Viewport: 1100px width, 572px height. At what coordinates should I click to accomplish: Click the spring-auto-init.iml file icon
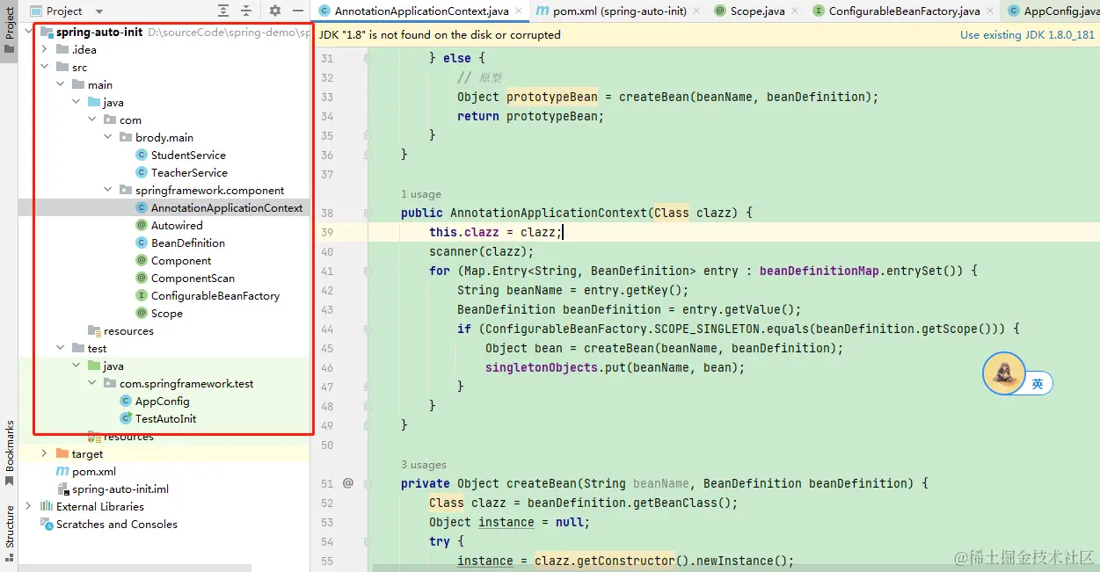pos(62,489)
